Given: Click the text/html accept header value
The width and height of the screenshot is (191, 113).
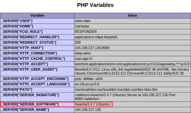Looking at the screenshot, I should (x=132, y=64).
